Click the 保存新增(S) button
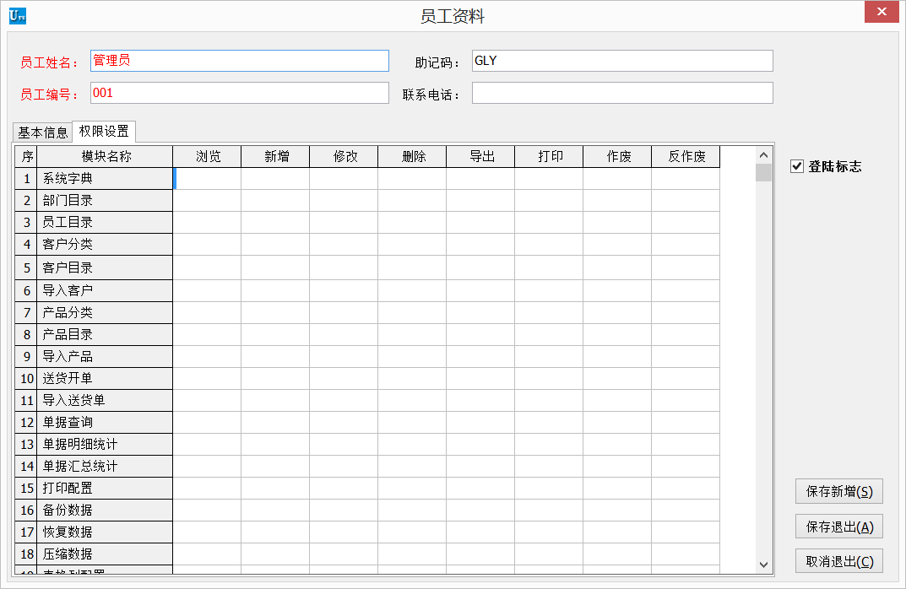 tap(838, 491)
